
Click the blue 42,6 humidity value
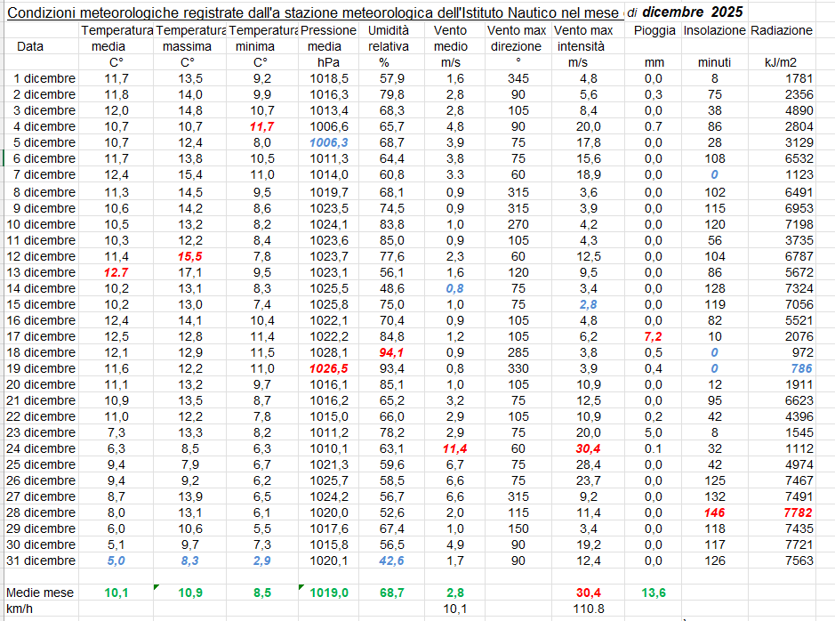pos(390,561)
